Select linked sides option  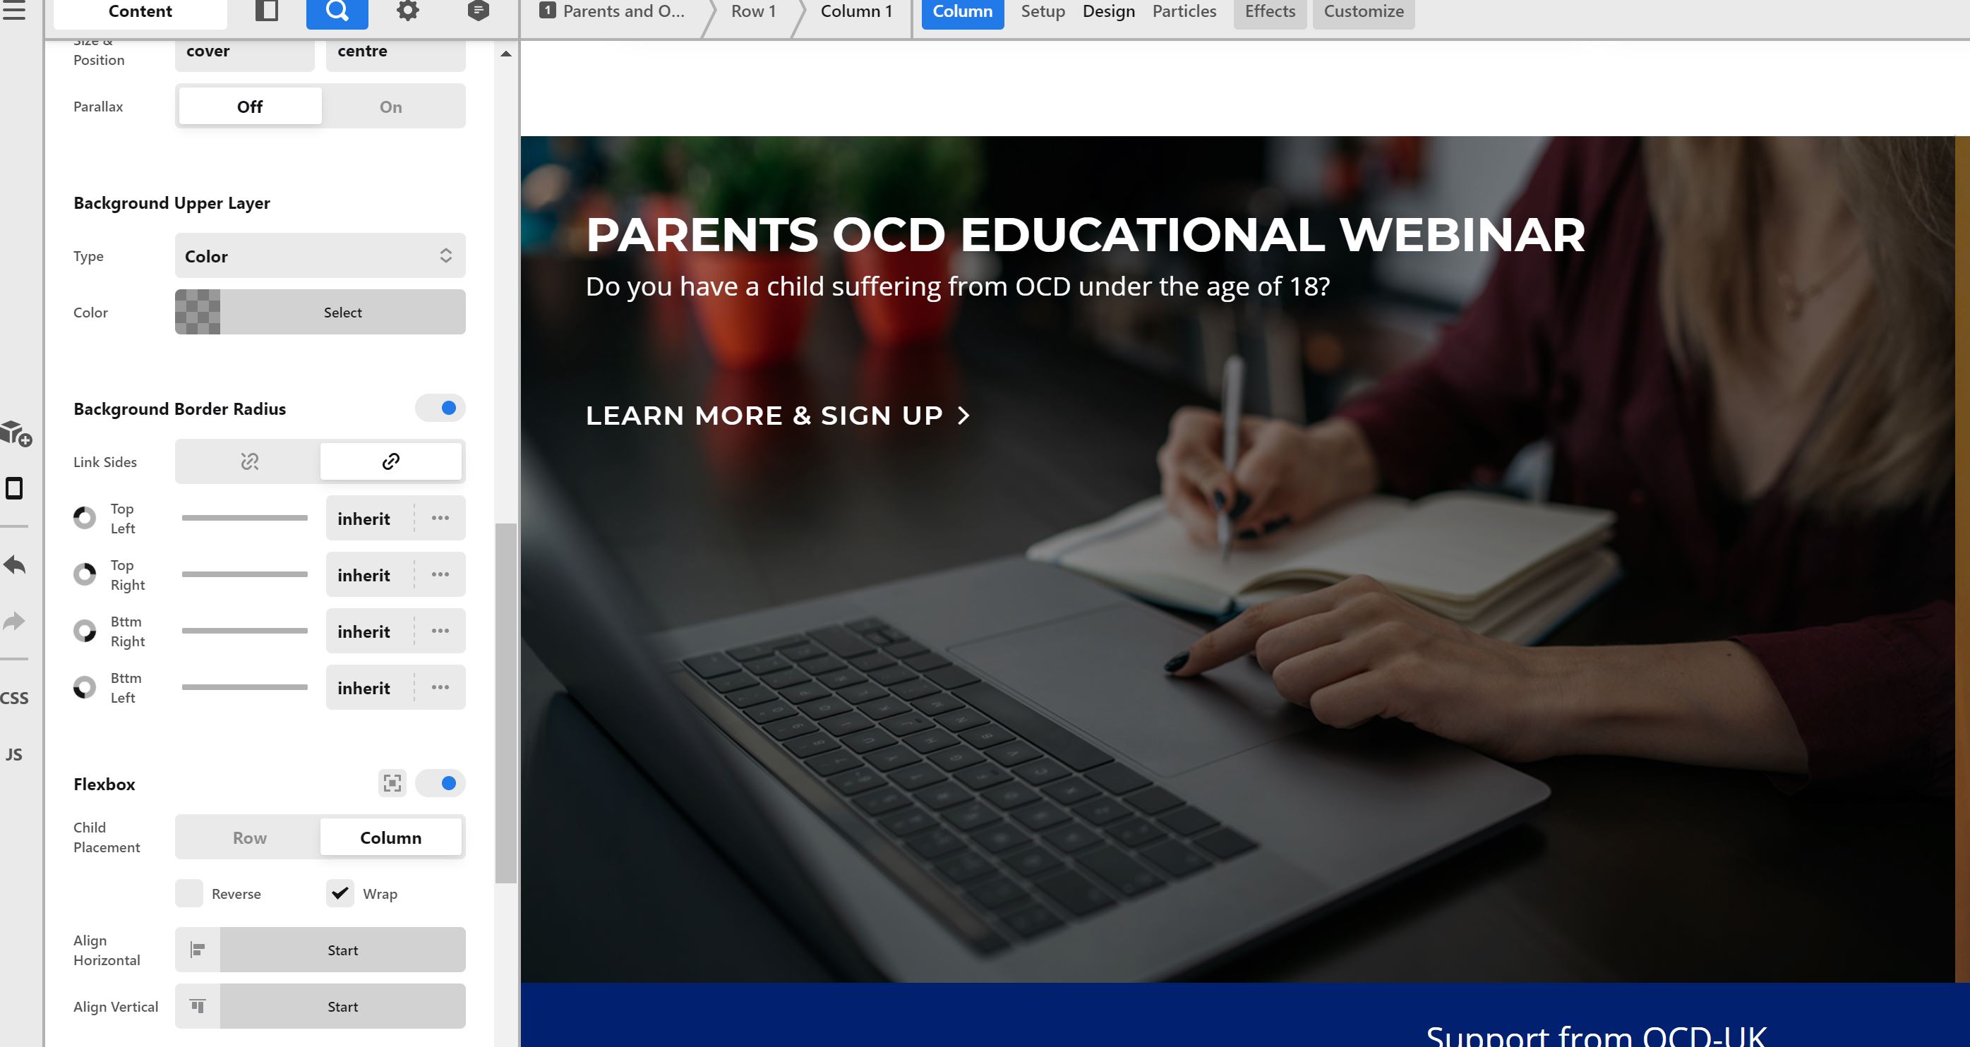pyautogui.click(x=391, y=461)
